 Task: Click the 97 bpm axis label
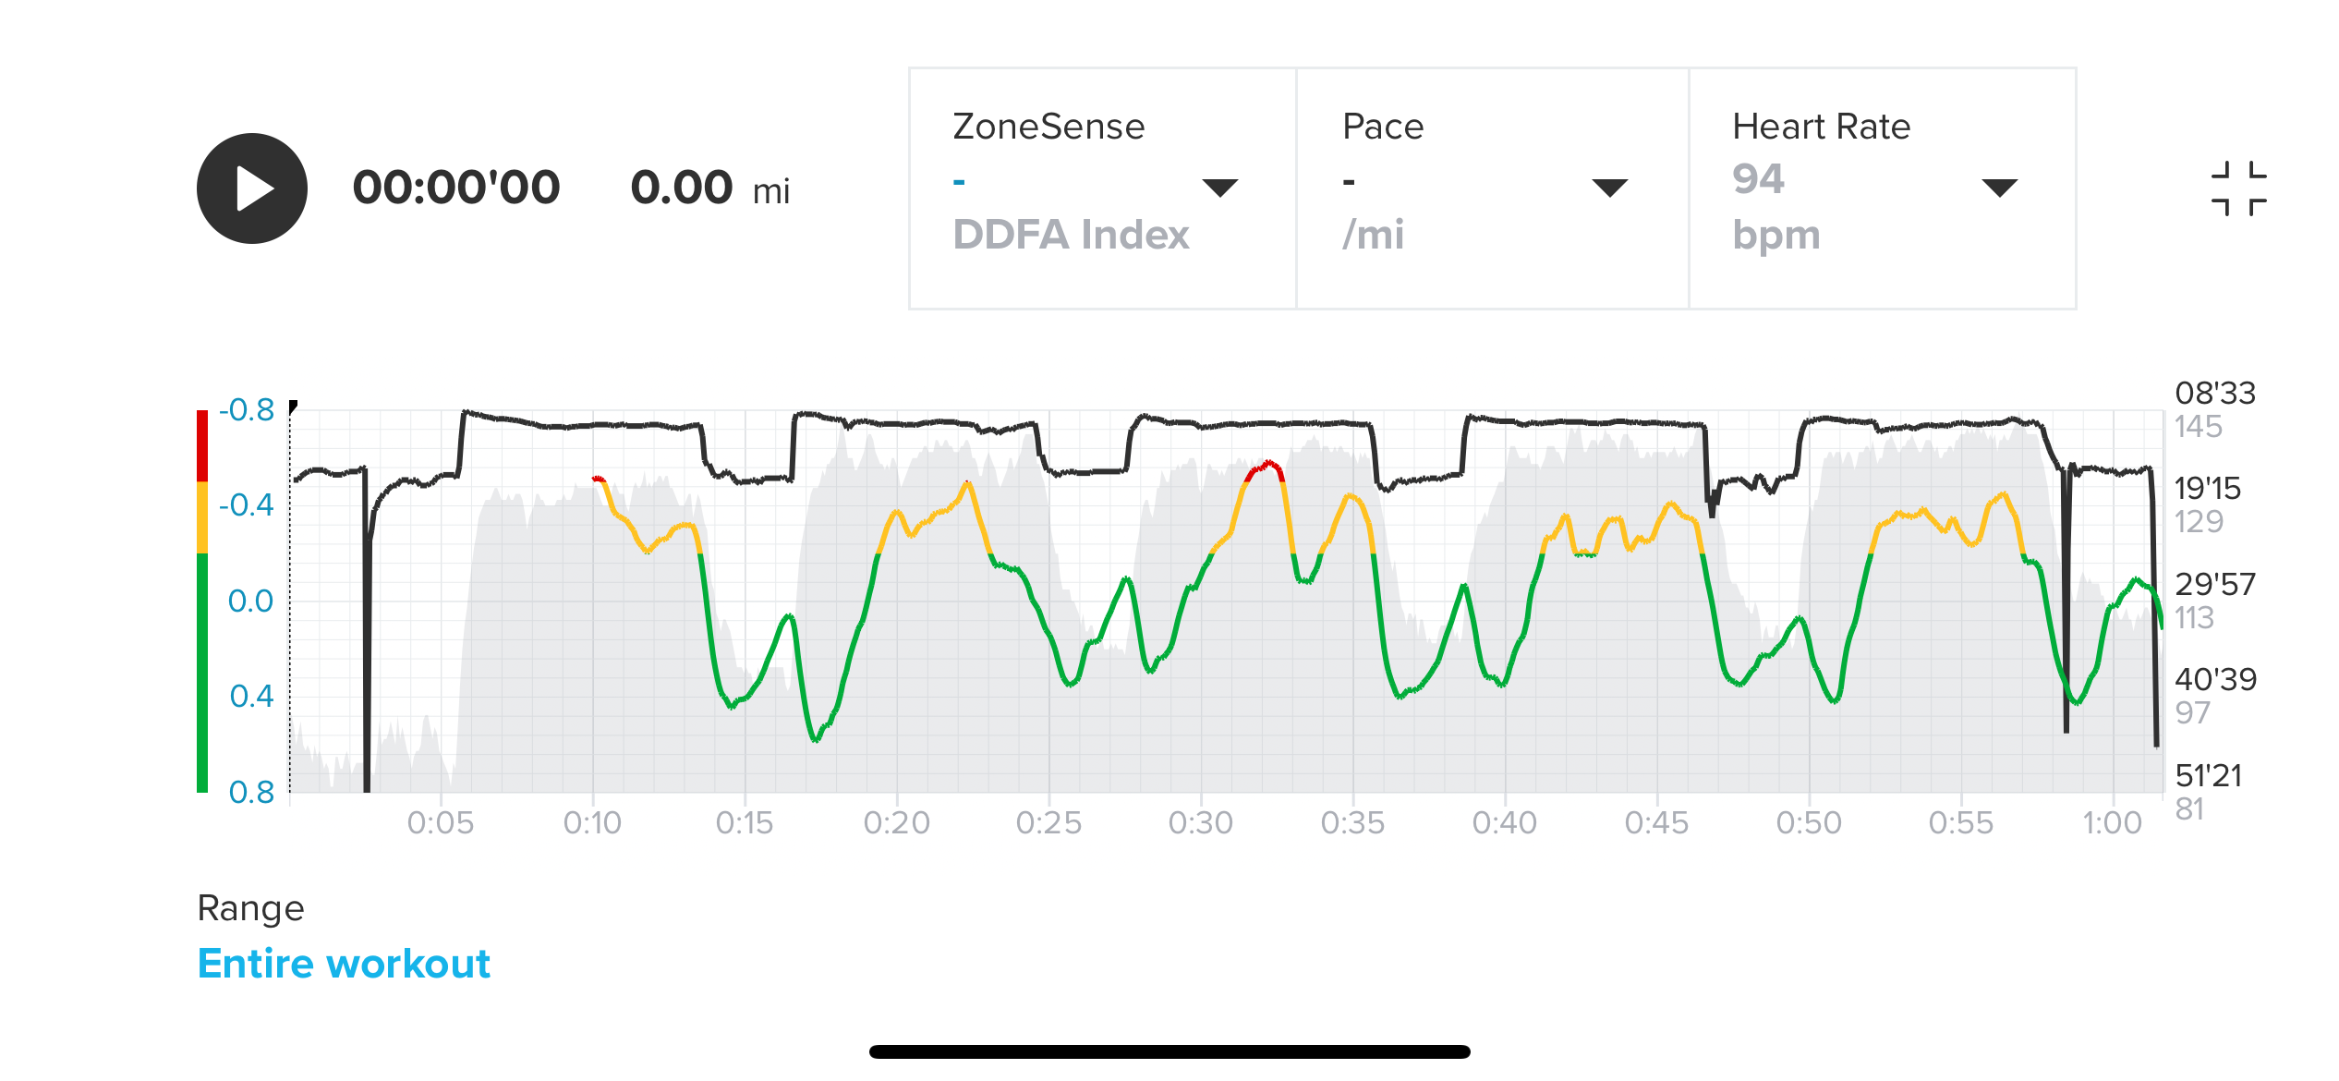pyautogui.click(x=2192, y=713)
